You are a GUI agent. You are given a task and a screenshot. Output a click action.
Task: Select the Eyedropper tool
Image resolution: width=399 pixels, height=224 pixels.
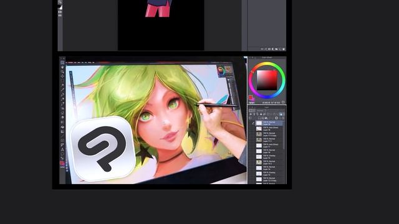[x=62, y=90]
